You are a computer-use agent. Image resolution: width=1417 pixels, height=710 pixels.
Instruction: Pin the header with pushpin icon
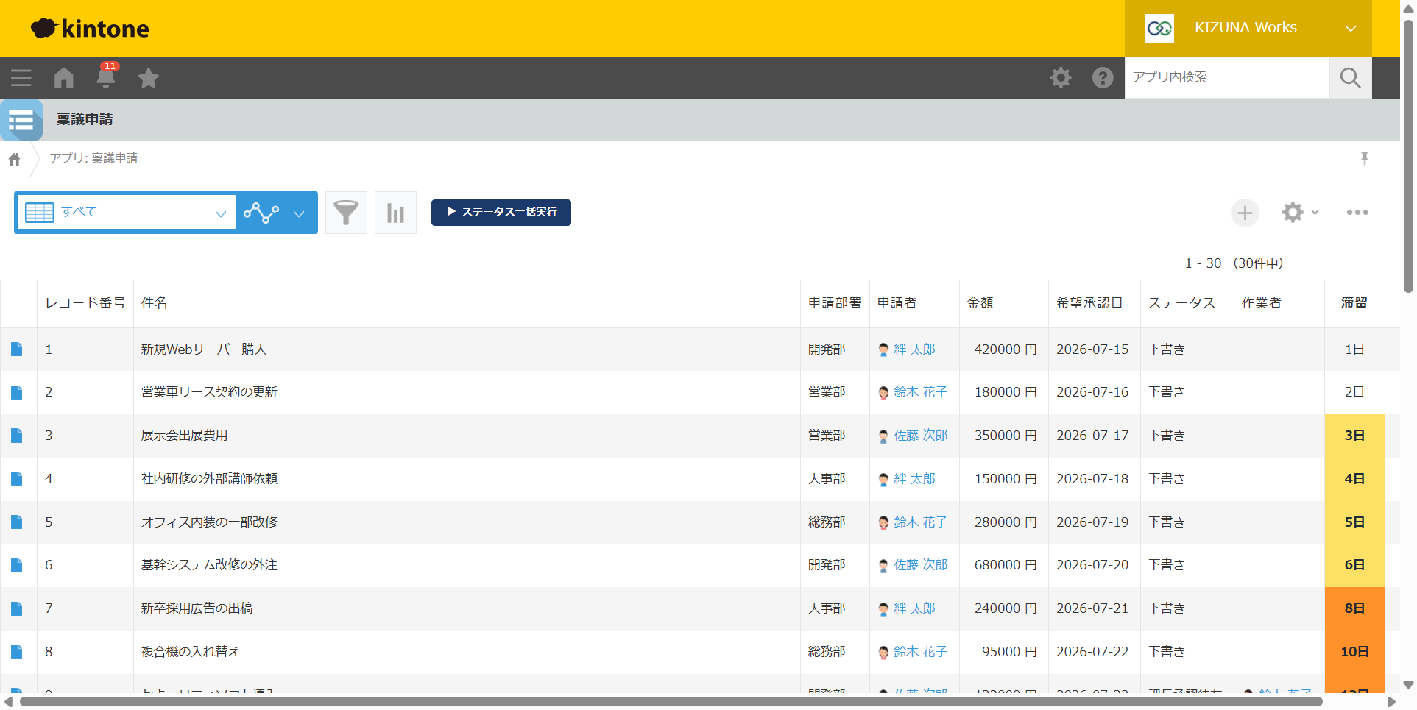tap(1364, 158)
